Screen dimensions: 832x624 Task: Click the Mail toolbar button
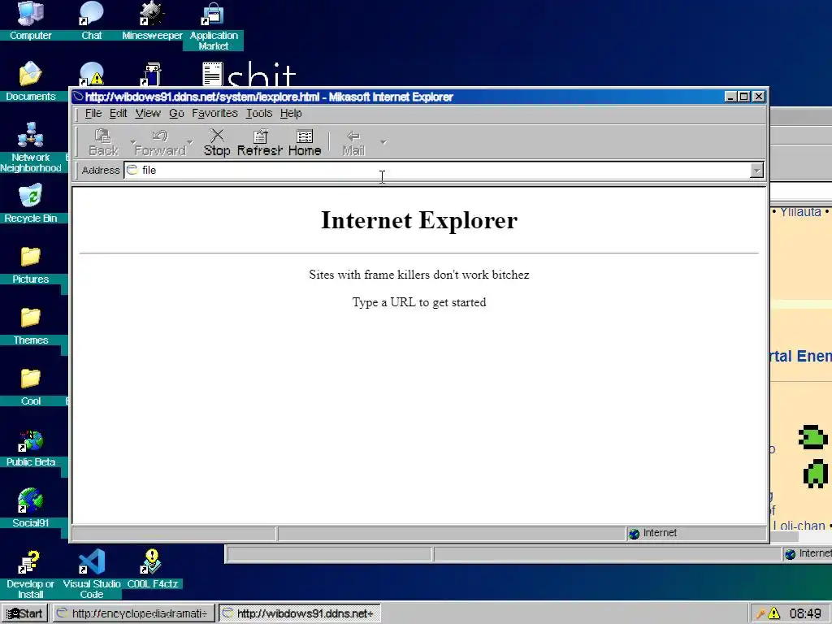coord(353,143)
